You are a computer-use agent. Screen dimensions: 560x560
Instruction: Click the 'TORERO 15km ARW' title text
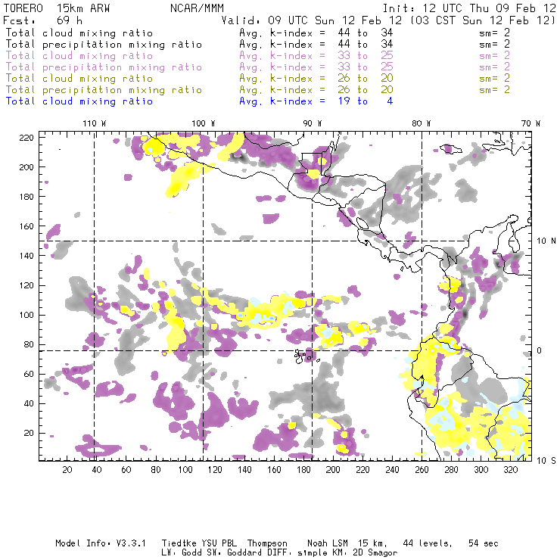pyautogui.click(x=57, y=8)
